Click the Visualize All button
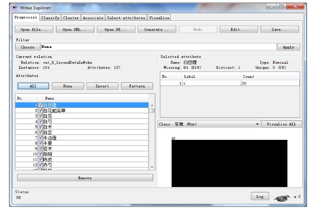This screenshot has width=317, height=211. click(281, 124)
